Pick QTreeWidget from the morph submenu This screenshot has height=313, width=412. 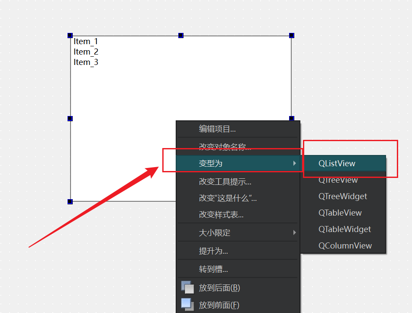click(x=342, y=196)
